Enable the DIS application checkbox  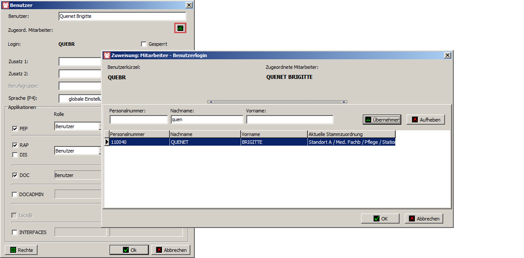(x=15, y=155)
